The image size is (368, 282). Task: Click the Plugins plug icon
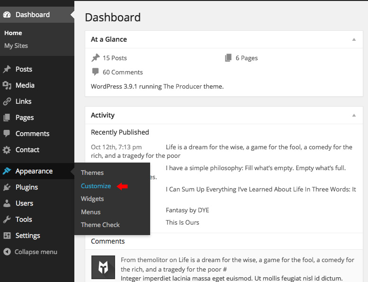7,187
